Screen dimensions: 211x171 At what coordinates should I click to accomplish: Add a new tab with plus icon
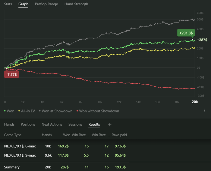pyautogui.click(x=109, y=124)
